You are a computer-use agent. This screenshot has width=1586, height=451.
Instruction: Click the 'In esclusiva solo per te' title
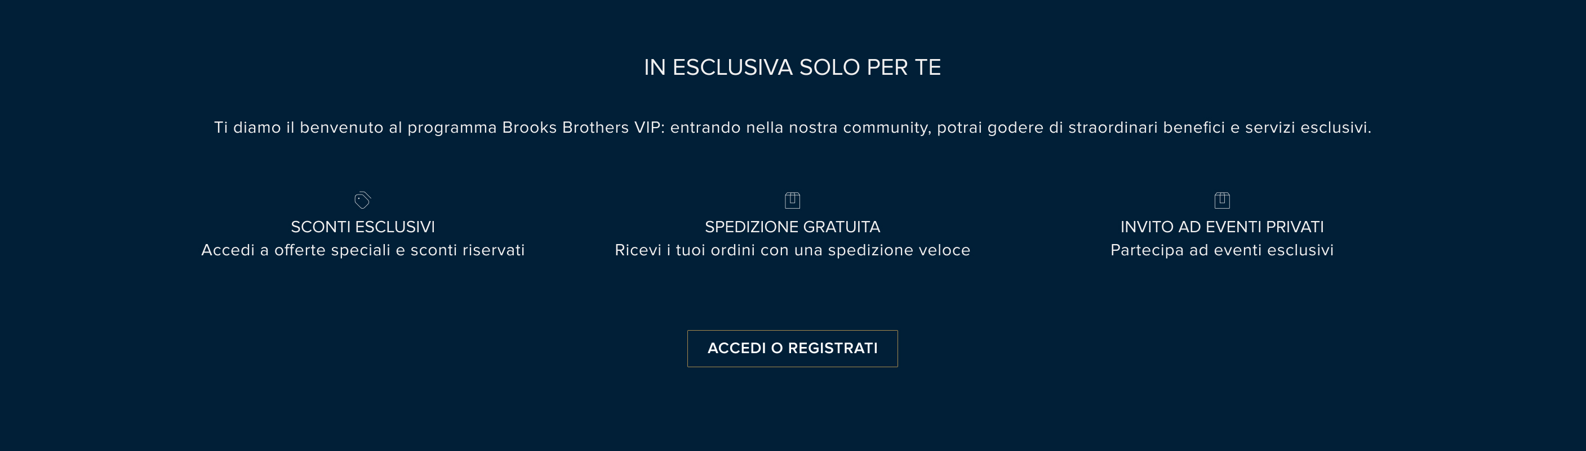click(792, 67)
